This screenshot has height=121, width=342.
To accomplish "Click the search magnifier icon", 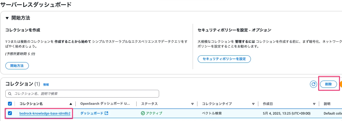I will (x=10, y=94).
